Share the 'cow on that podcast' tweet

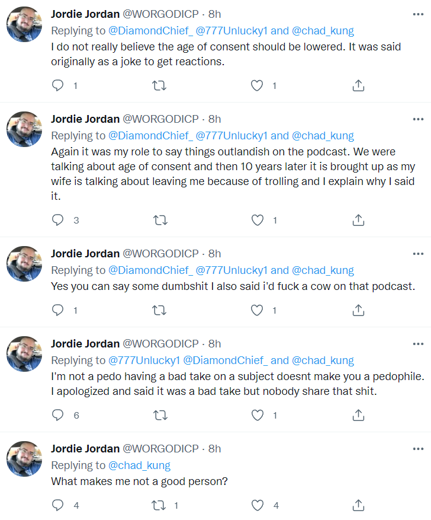(358, 311)
